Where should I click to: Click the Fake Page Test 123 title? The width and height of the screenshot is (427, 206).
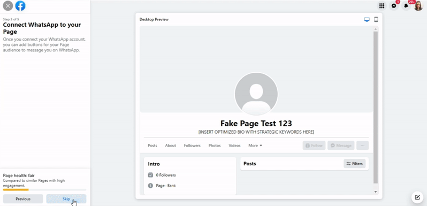tap(256, 124)
